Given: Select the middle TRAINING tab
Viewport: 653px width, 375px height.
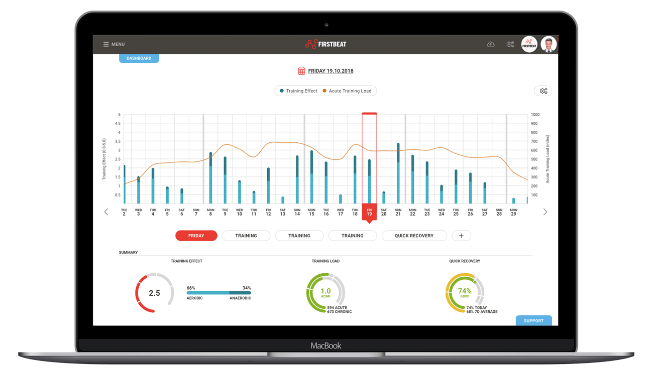Looking at the screenshot, I should click(x=299, y=236).
